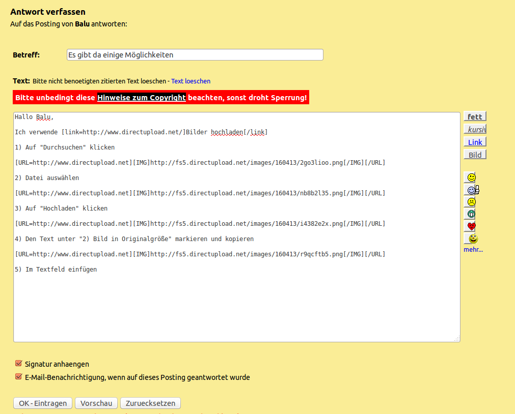The image size is (515, 414).
Task: Insert the thumbs-up smiley emoticon
Action: coord(472,190)
